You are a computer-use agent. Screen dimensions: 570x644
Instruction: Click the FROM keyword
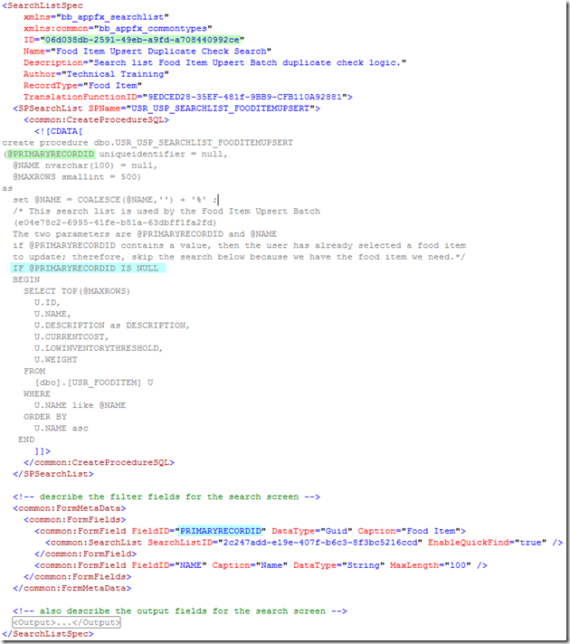point(34,371)
